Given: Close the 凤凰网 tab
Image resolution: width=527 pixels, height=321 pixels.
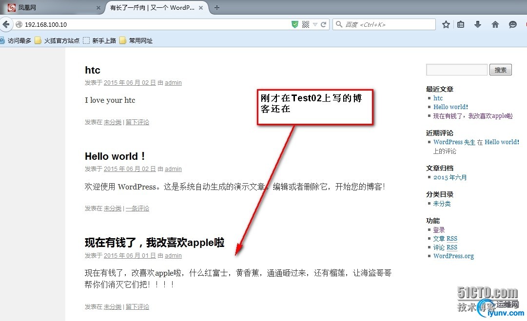Looking at the screenshot, I should [98, 8].
